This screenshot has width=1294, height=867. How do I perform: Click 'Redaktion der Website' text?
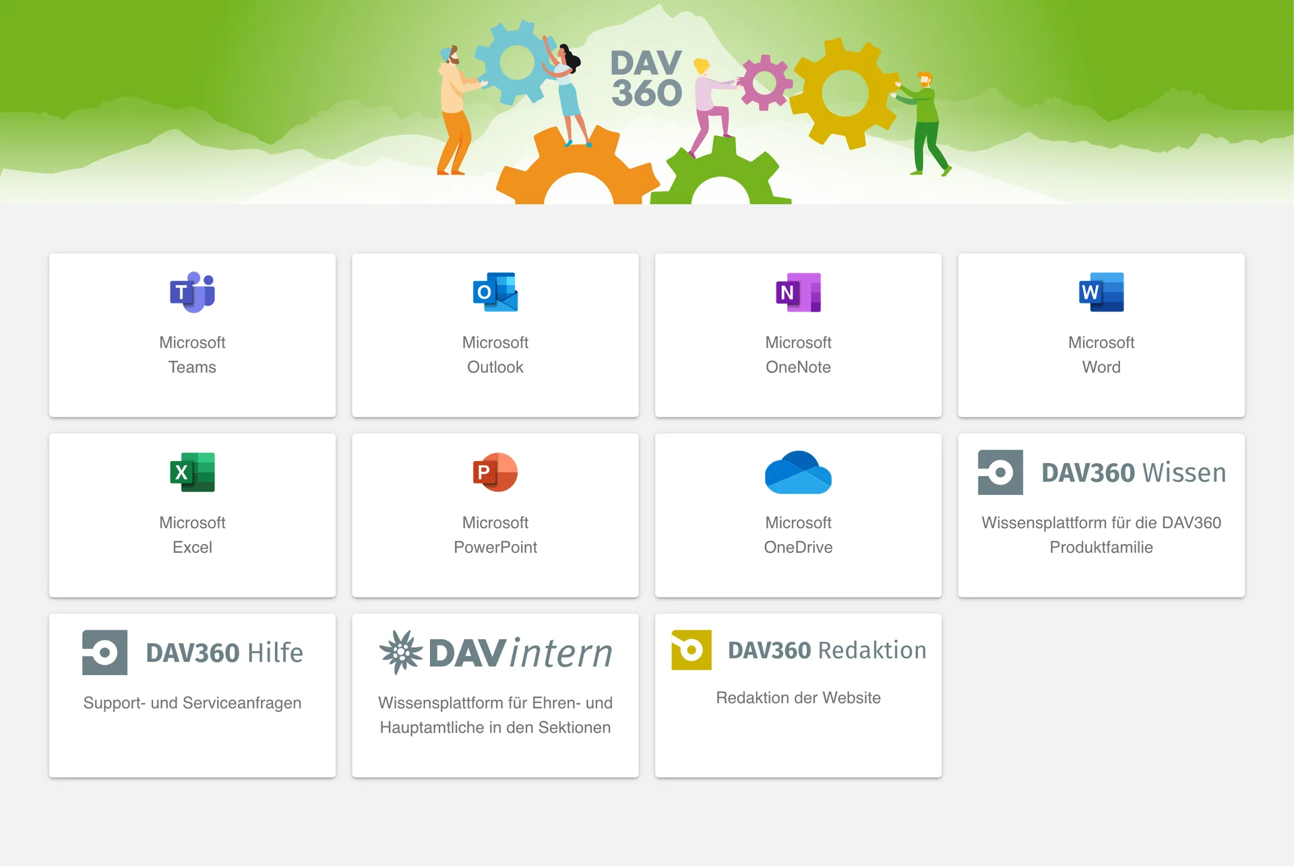click(x=798, y=698)
